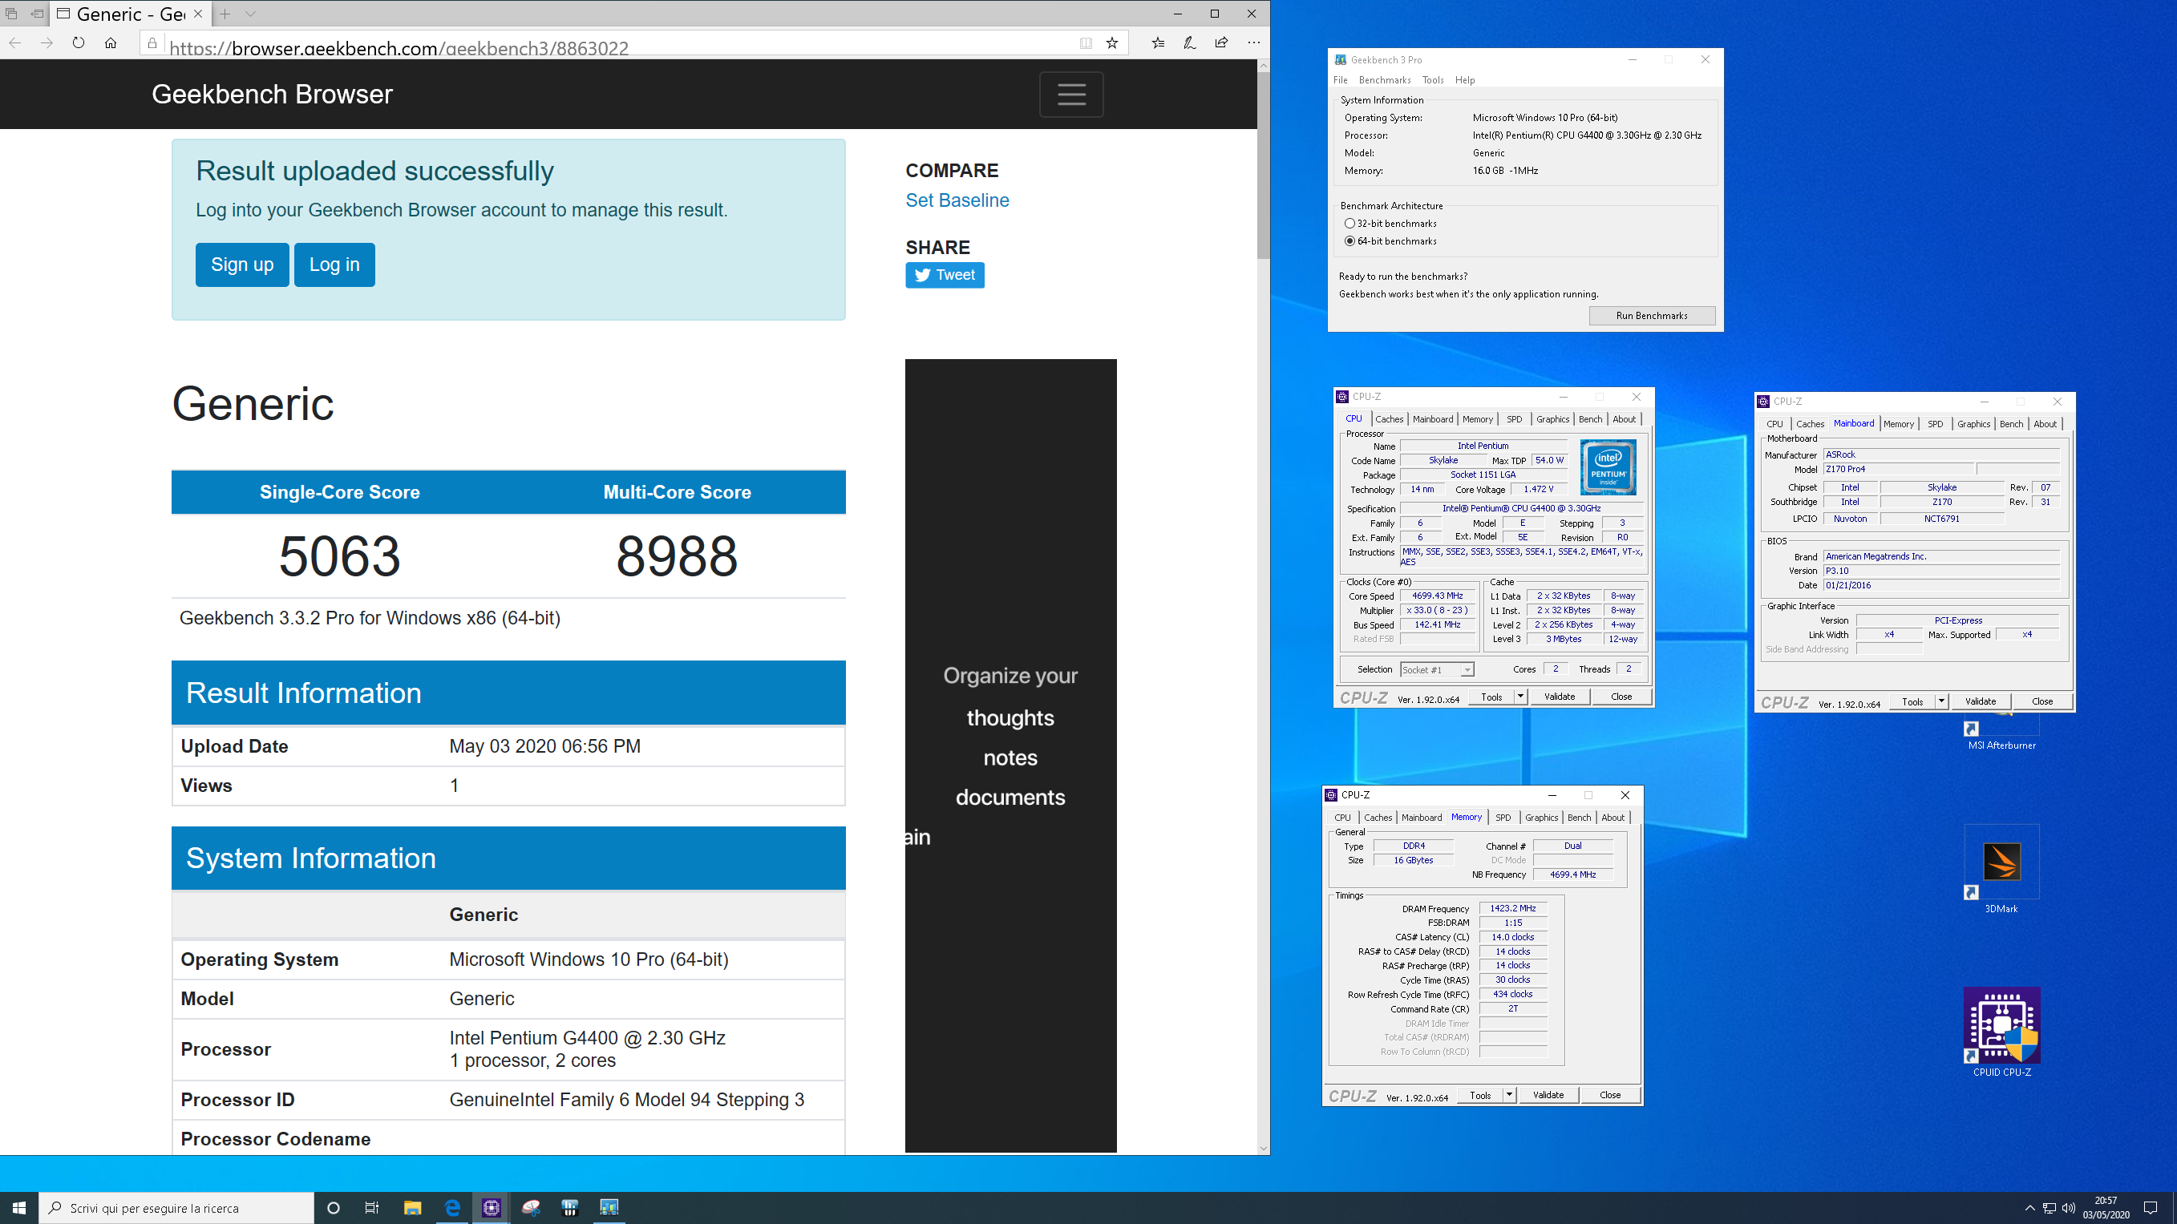The width and height of the screenshot is (2177, 1224).
Task: Expand Tools arrow in CPU-Z Mainboard window
Action: tap(1941, 702)
